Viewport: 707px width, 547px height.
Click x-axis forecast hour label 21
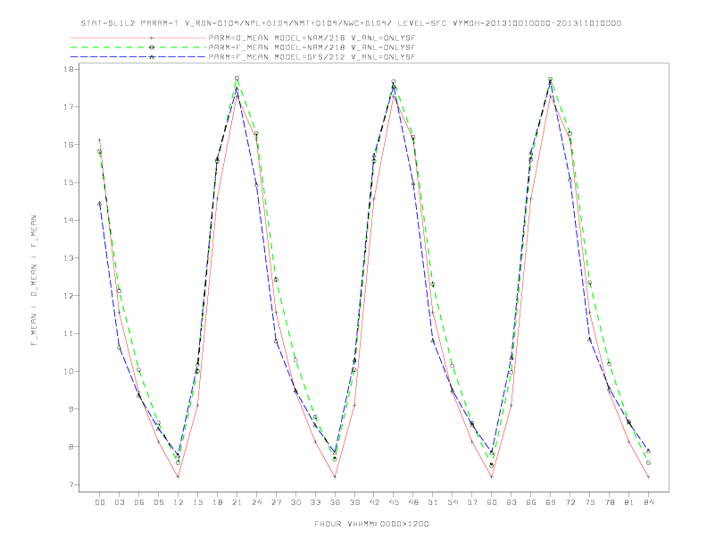point(237,502)
